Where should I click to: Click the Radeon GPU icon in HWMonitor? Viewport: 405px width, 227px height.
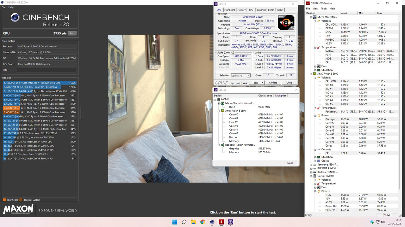point(315,172)
